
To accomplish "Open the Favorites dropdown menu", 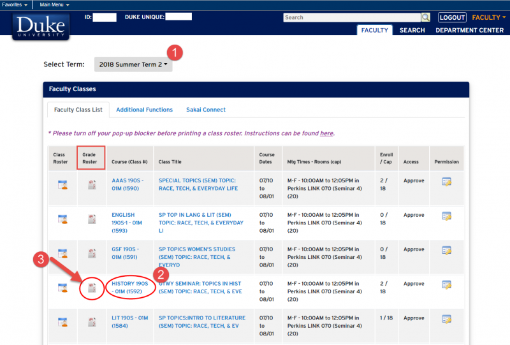I will (x=14, y=4).
